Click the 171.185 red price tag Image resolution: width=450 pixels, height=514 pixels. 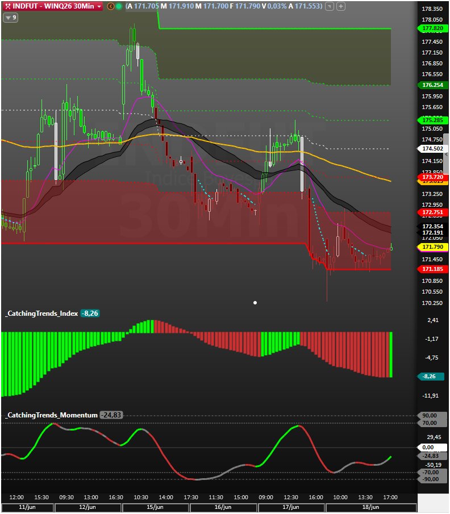[432, 269]
